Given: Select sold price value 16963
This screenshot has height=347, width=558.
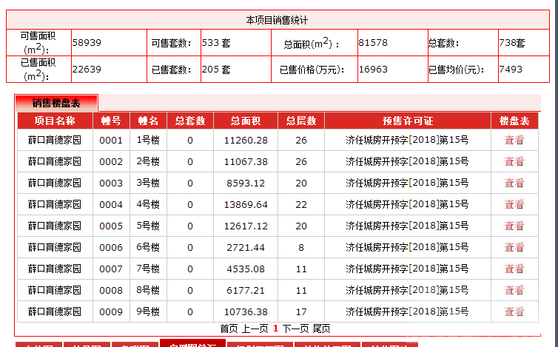Looking at the screenshot, I should tap(373, 70).
